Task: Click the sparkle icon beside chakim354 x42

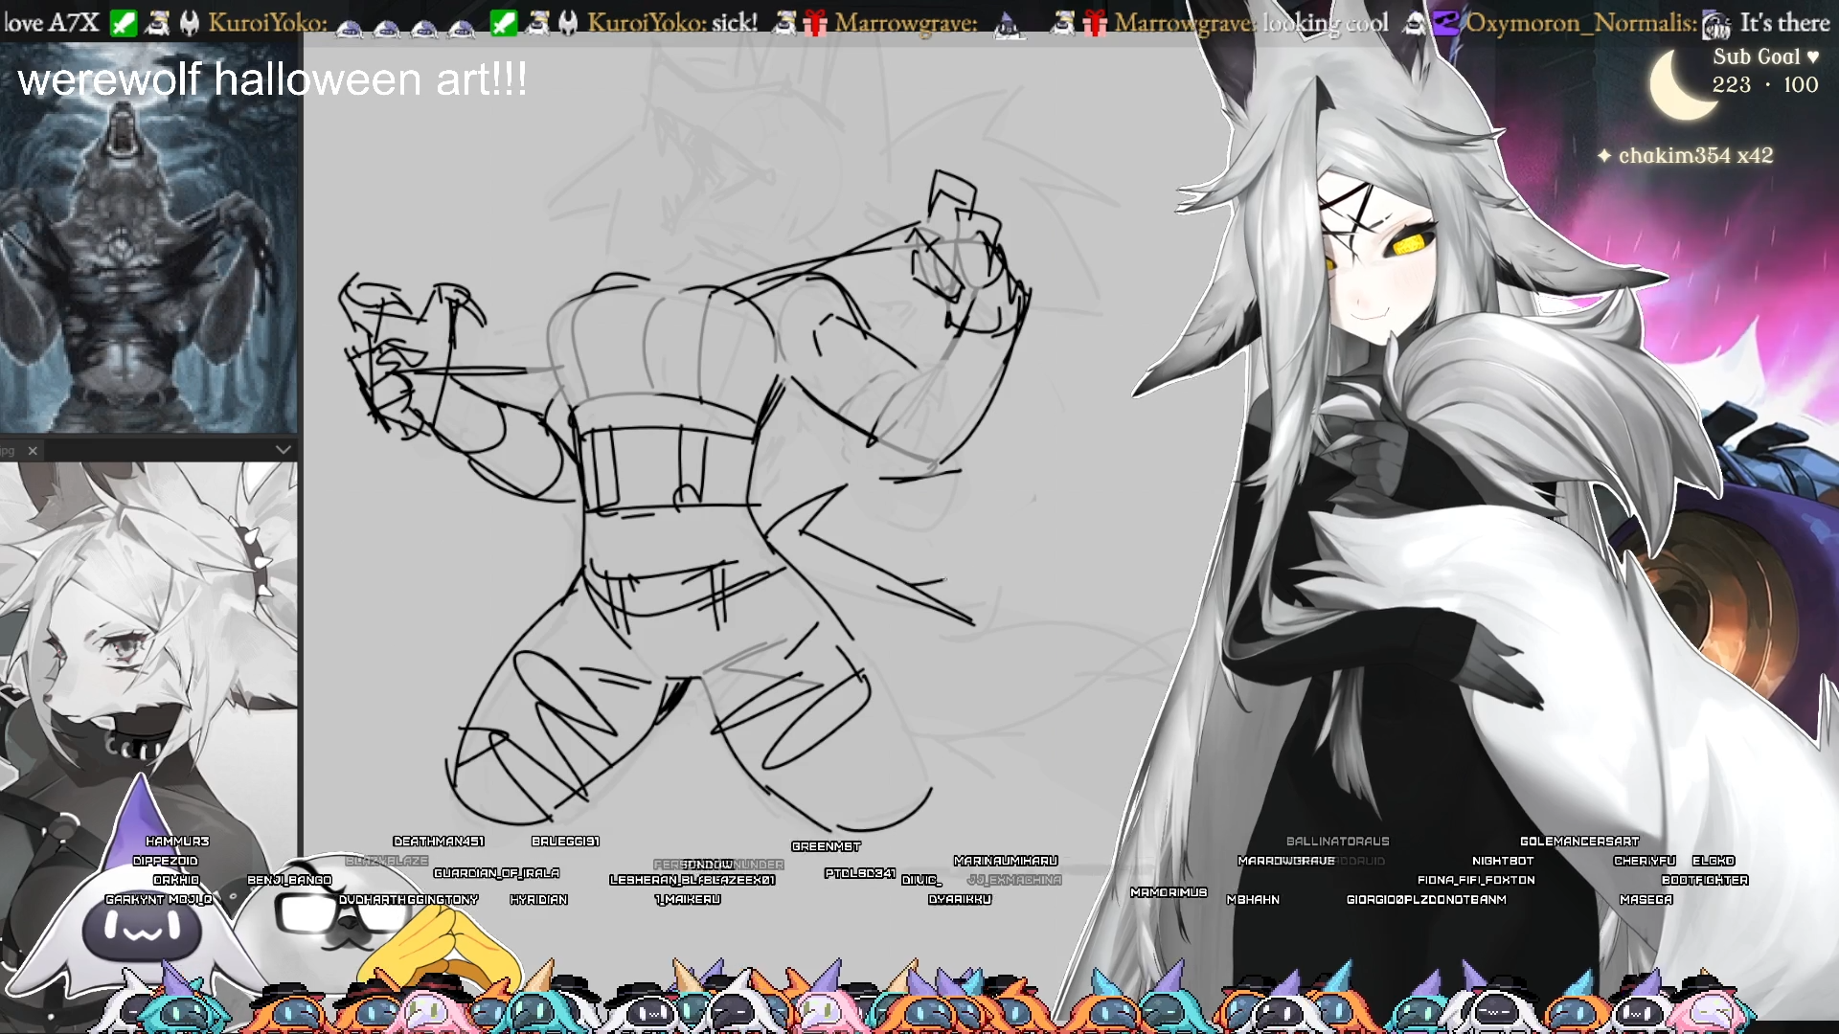Action: click(1604, 155)
